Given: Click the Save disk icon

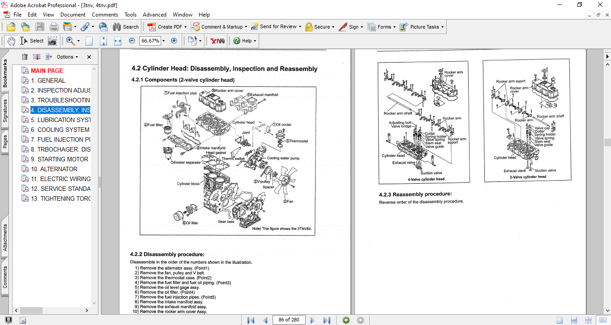Looking at the screenshot, I should pos(40,27).
